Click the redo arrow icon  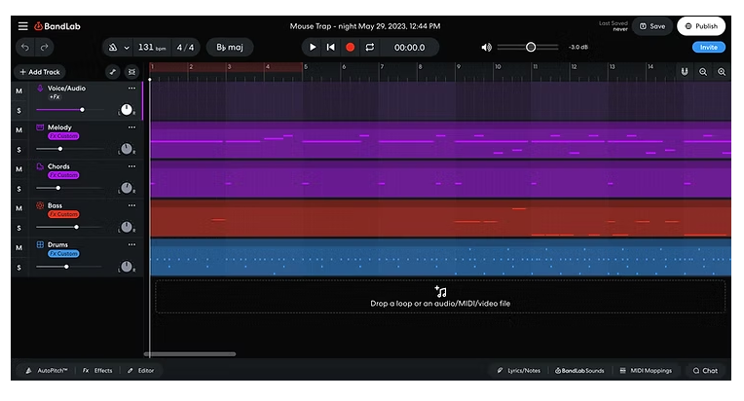(45, 47)
